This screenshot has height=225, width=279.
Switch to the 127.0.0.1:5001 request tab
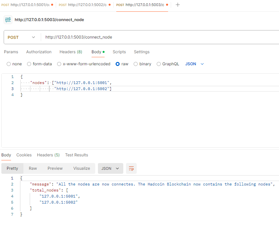tap(27, 5)
